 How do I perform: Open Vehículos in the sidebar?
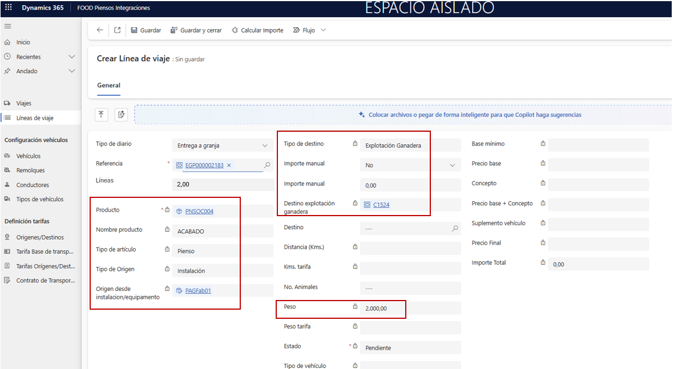[28, 156]
